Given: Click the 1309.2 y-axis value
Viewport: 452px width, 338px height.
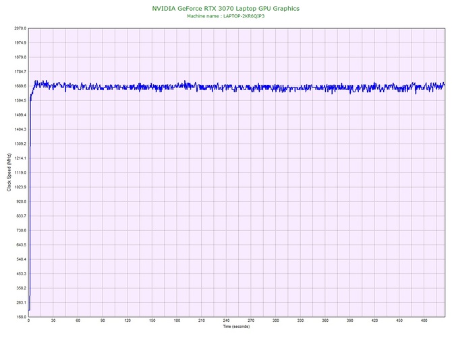Looking at the screenshot, I should [20, 143].
